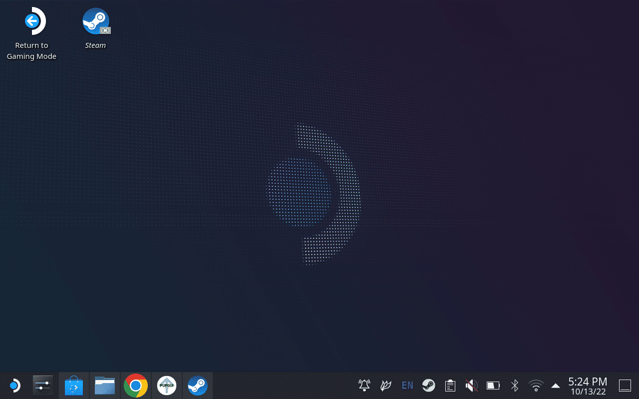Screen dimensions: 639x399
Task: Switch the EN keyboard layout indicator
Action: pos(407,386)
